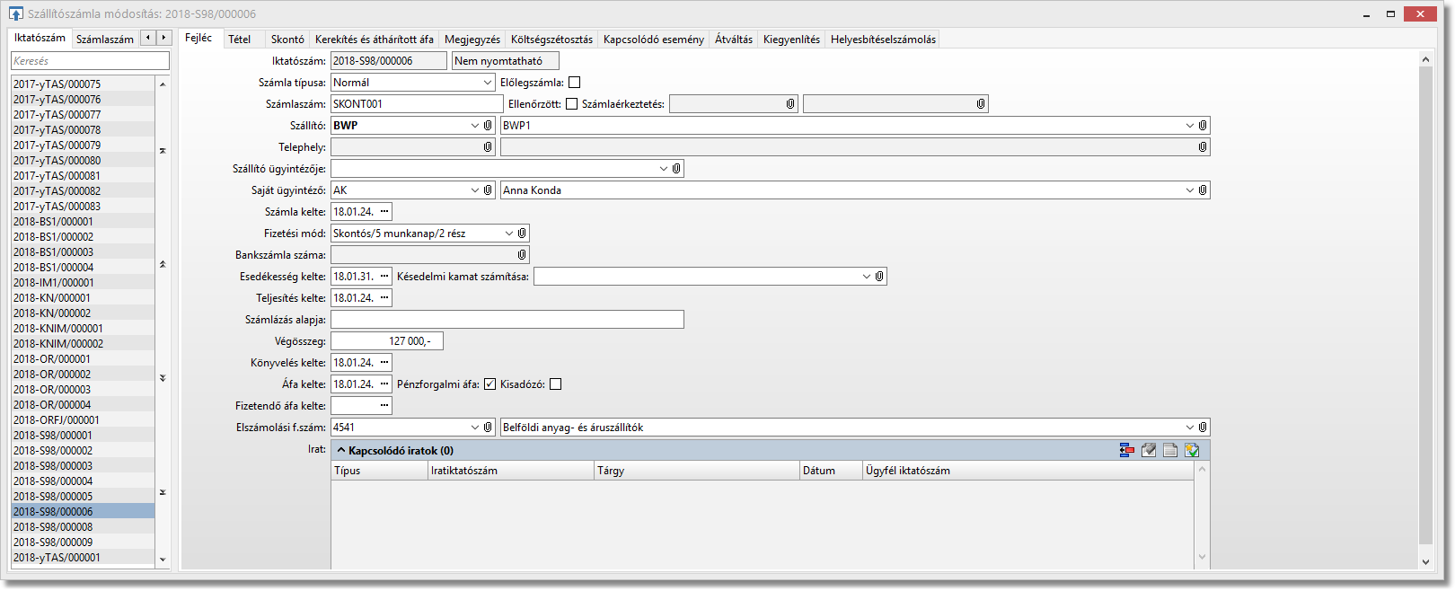Screen dimensions: 1455x591
Task: Open the Számla típusa dropdown
Action: [x=488, y=83]
